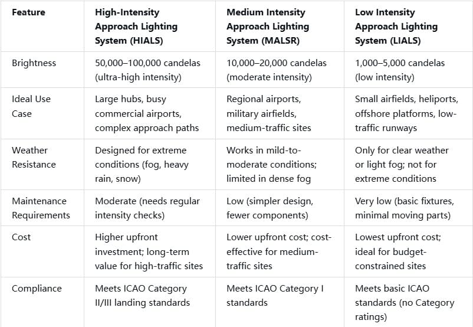Click the Ideal Use Case row label
The width and height of the screenshot is (473, 327).
click(31, 106)
